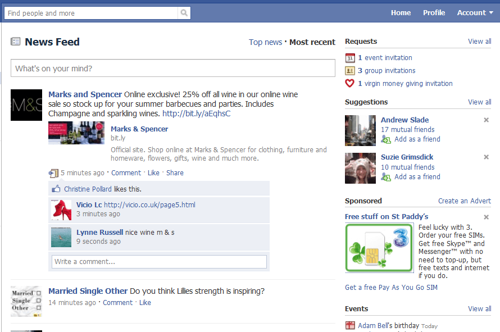Click the thumbs-up icon beside Christine Pollard

(56, 189)
